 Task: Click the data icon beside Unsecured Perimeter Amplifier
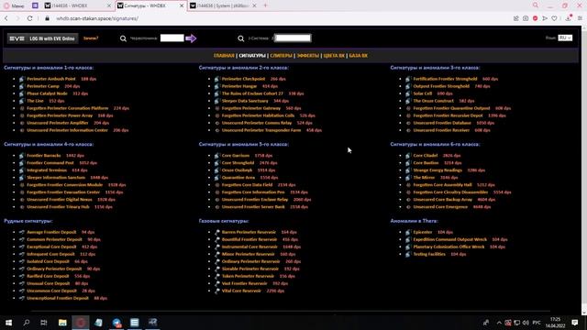22,123
